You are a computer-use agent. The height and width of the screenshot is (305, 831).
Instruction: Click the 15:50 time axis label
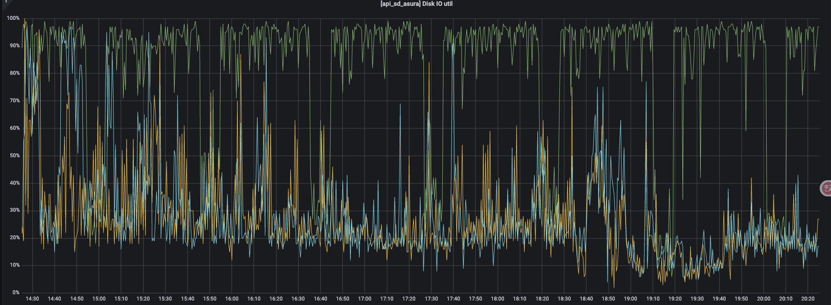(210, 299)
